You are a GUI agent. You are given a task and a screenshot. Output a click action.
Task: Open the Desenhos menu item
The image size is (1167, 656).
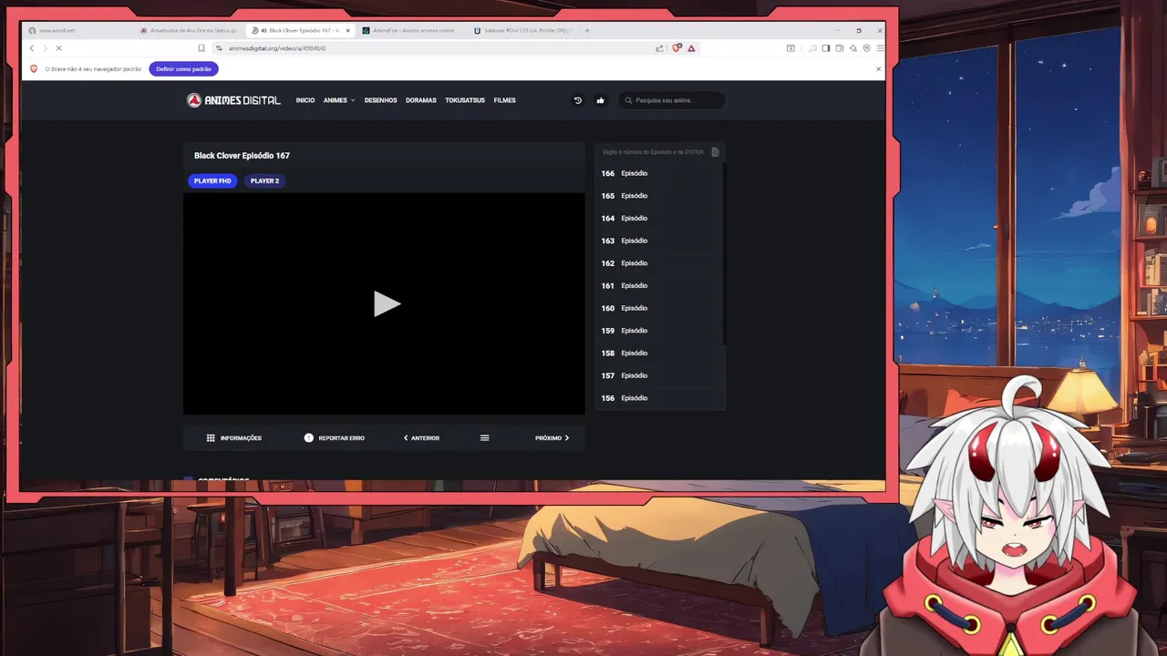[380, 100]
